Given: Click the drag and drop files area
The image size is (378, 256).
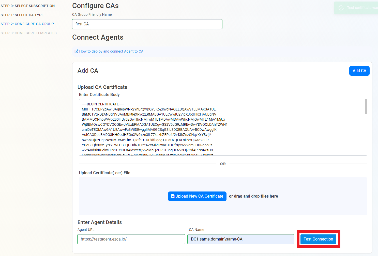Looking at the screenshot, I should pyautogui.click(x=223, y=196).
